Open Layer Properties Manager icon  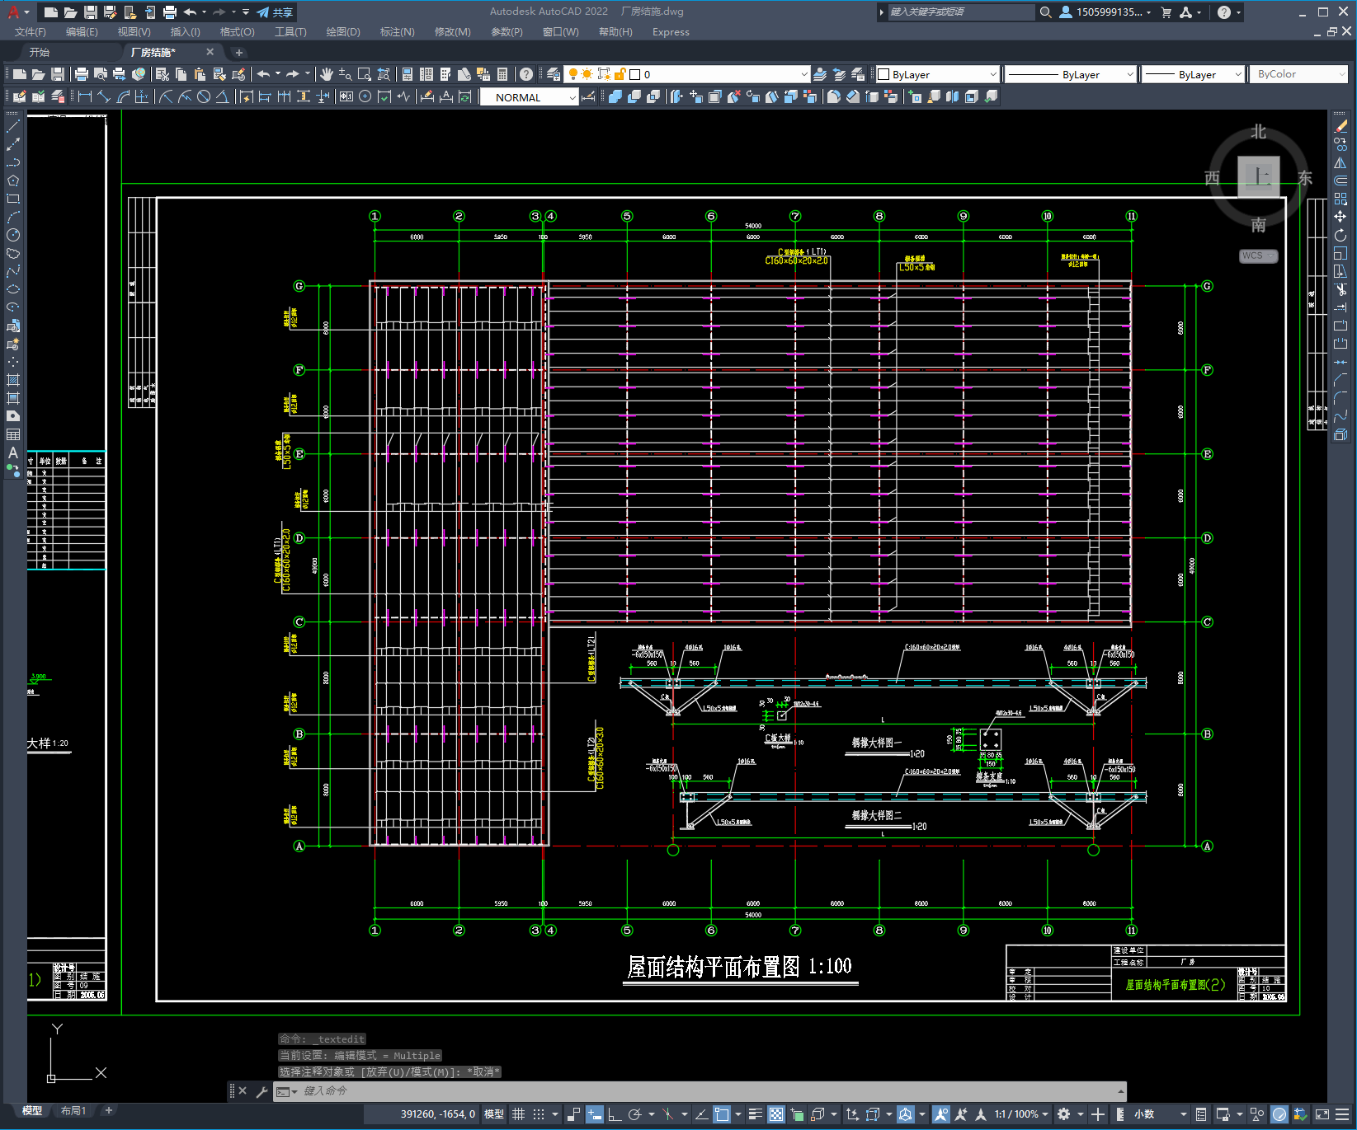(554, 74)
